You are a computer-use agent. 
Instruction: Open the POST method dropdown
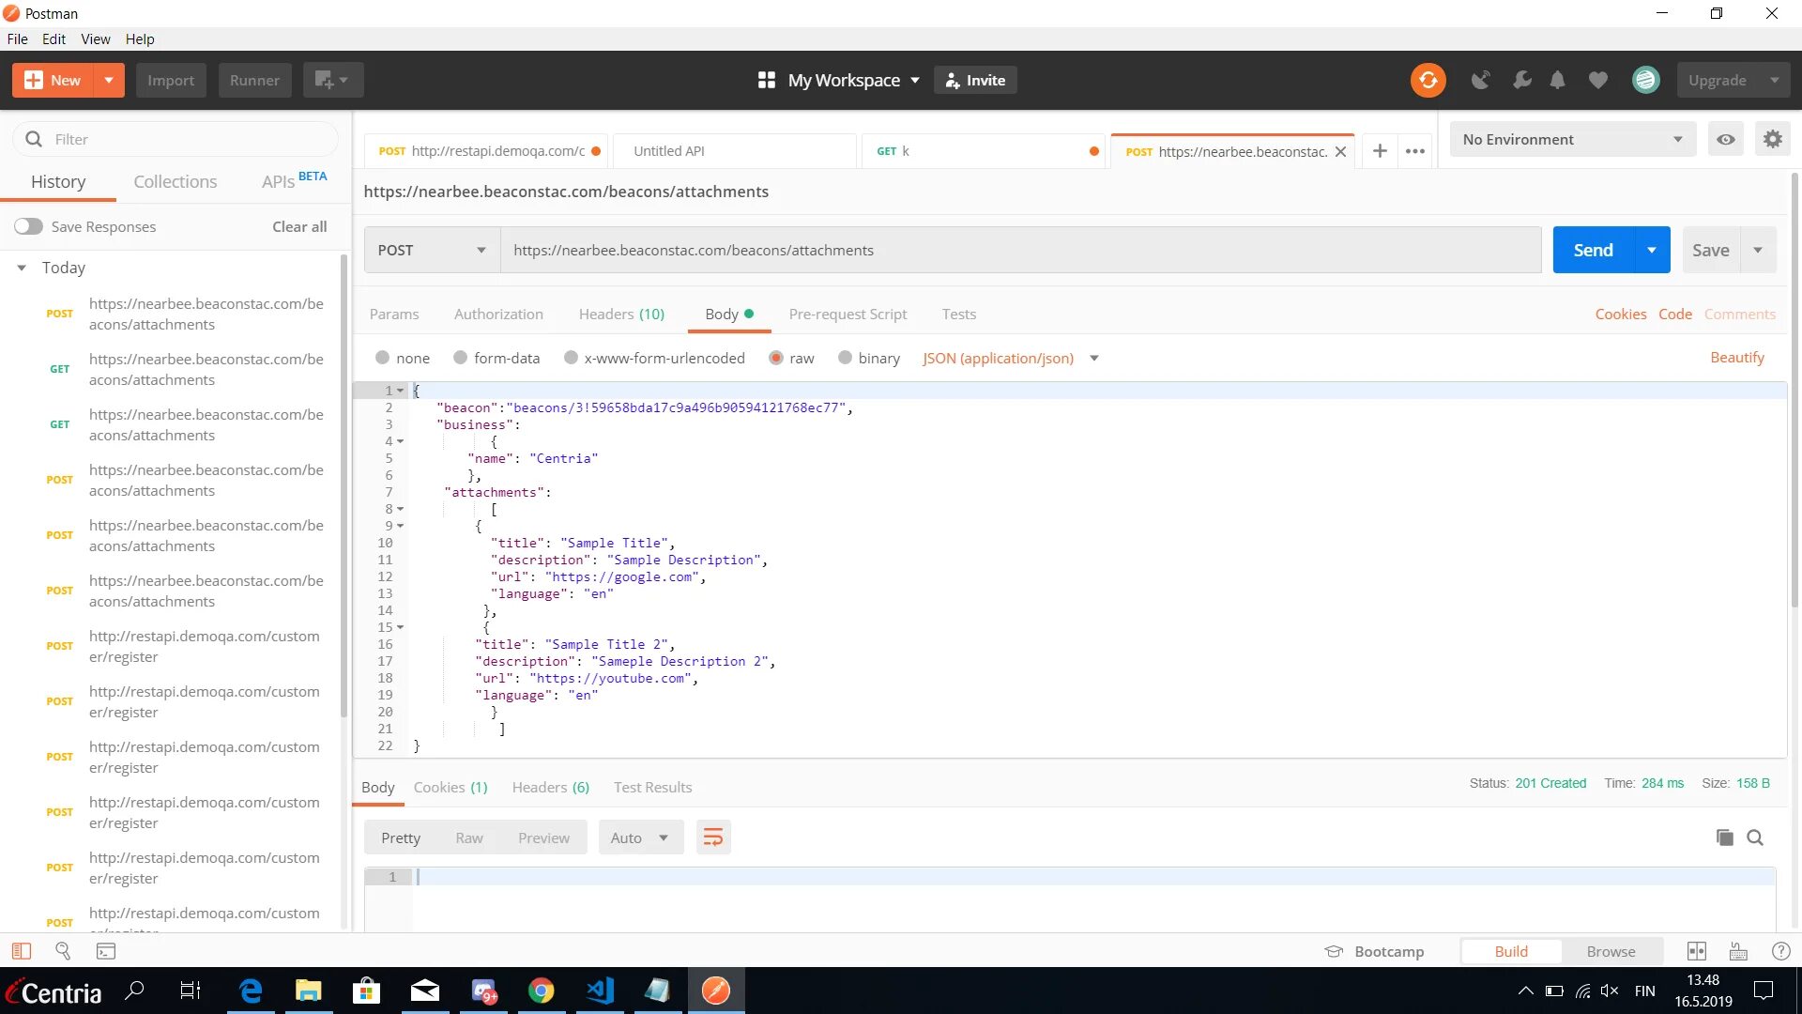(x=432, y=250)
